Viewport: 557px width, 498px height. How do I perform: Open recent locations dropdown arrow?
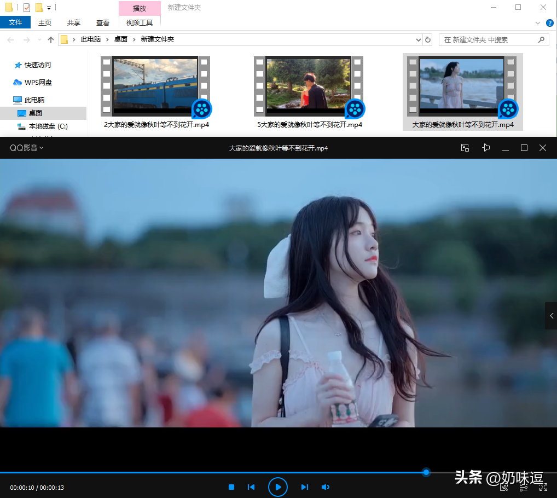[x=39, y=40]
